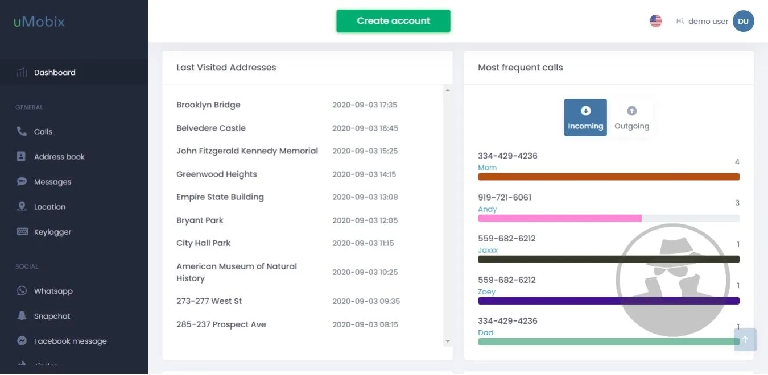Click the Create account button
The image size is (768, 375).
coord(393,21)
